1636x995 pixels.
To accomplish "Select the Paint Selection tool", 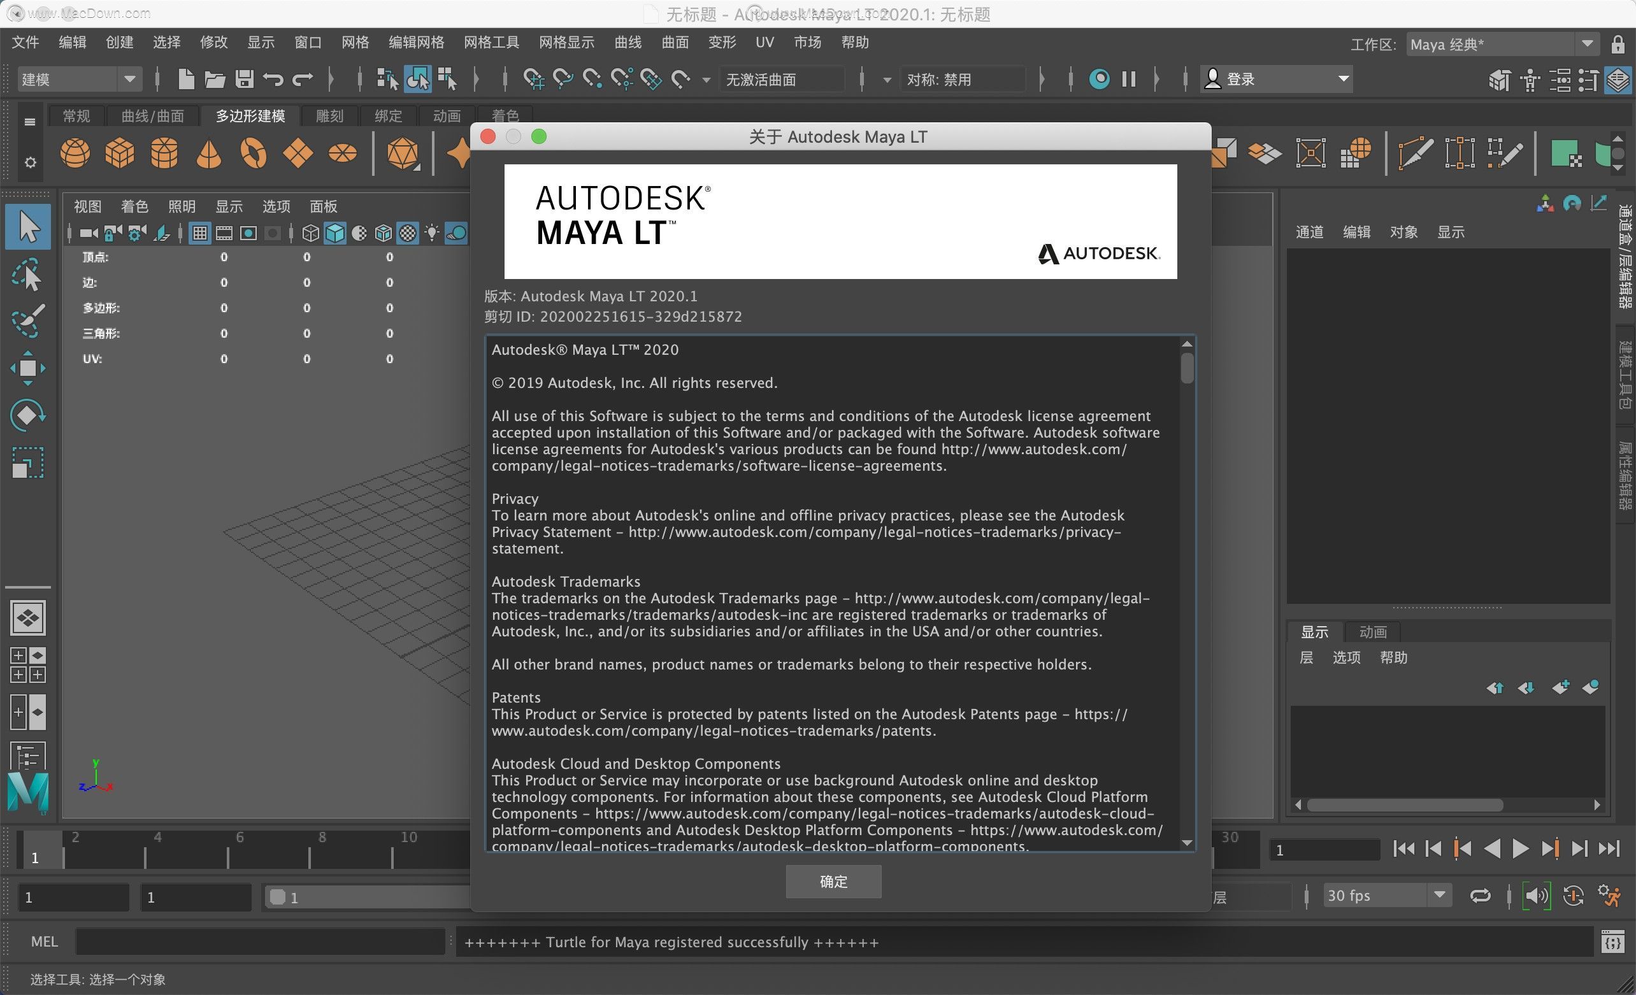I will [x=28, y=321].
